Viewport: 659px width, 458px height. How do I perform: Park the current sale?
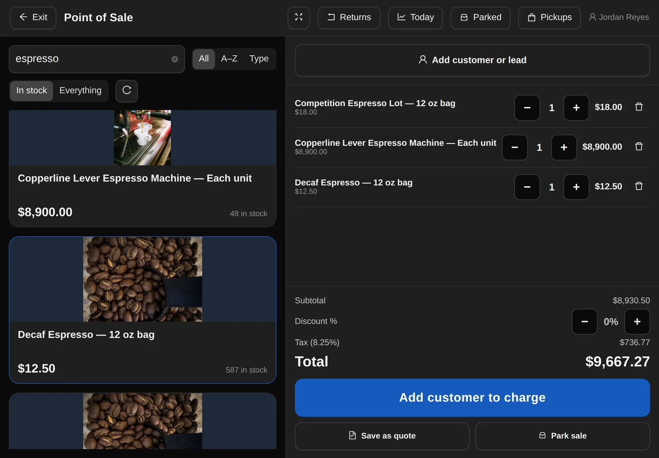click(x=563, y=436)
